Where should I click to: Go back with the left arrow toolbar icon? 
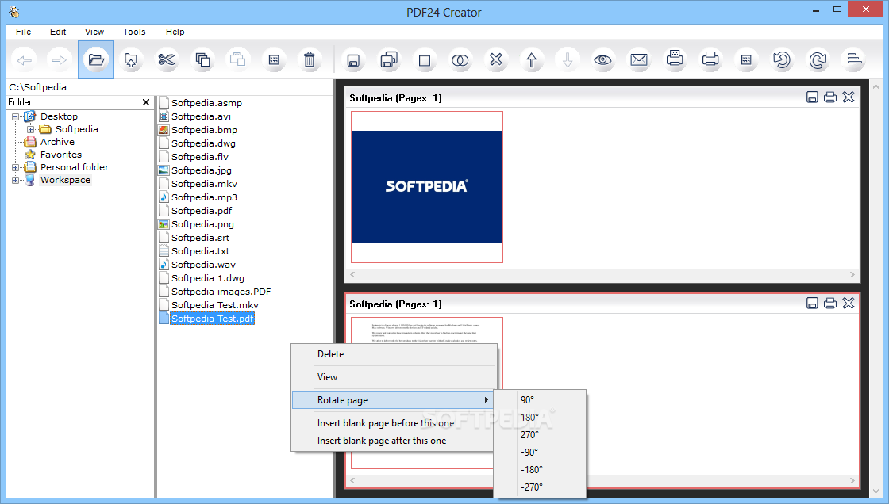pyautogui.click(x=25, y=60)
